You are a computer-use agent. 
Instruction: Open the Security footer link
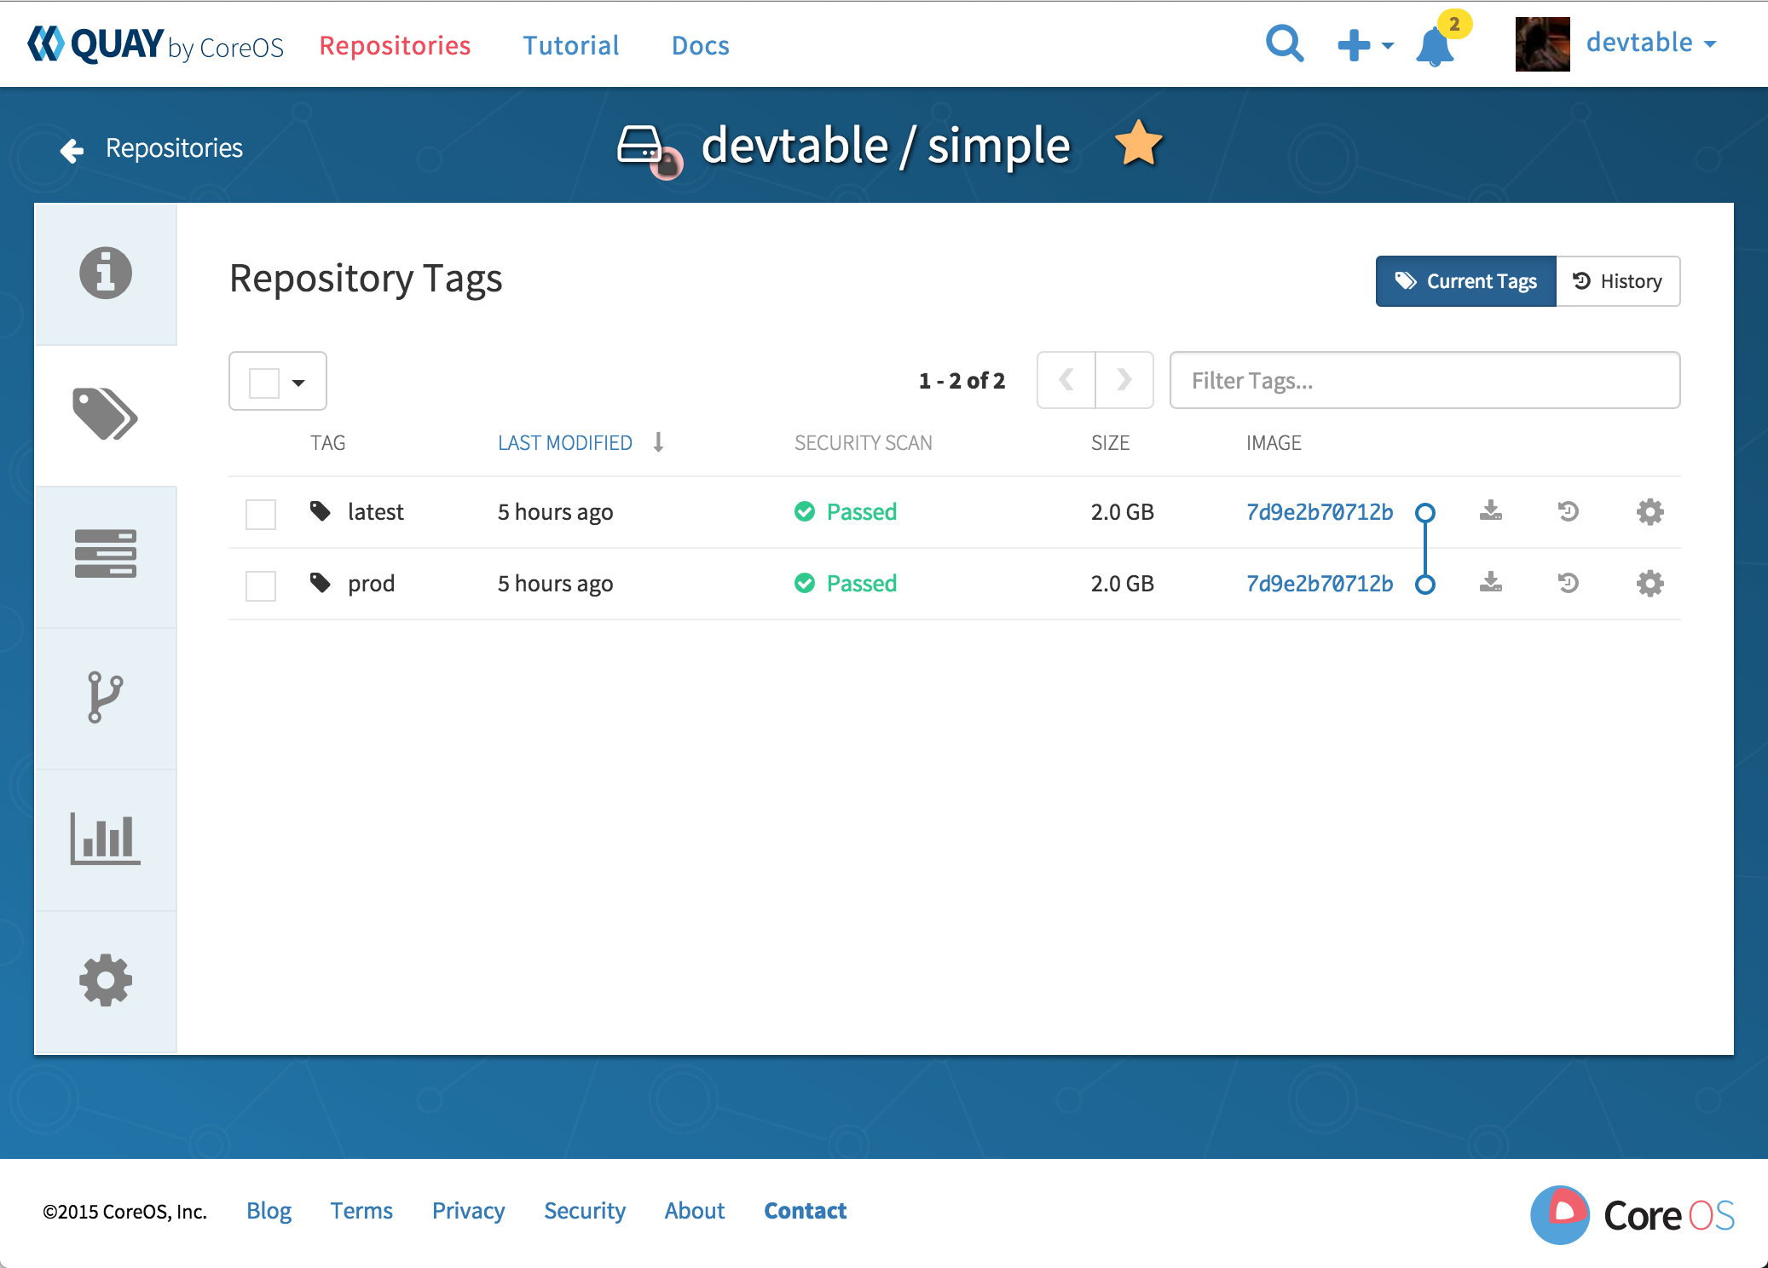tap(585, 1211)
